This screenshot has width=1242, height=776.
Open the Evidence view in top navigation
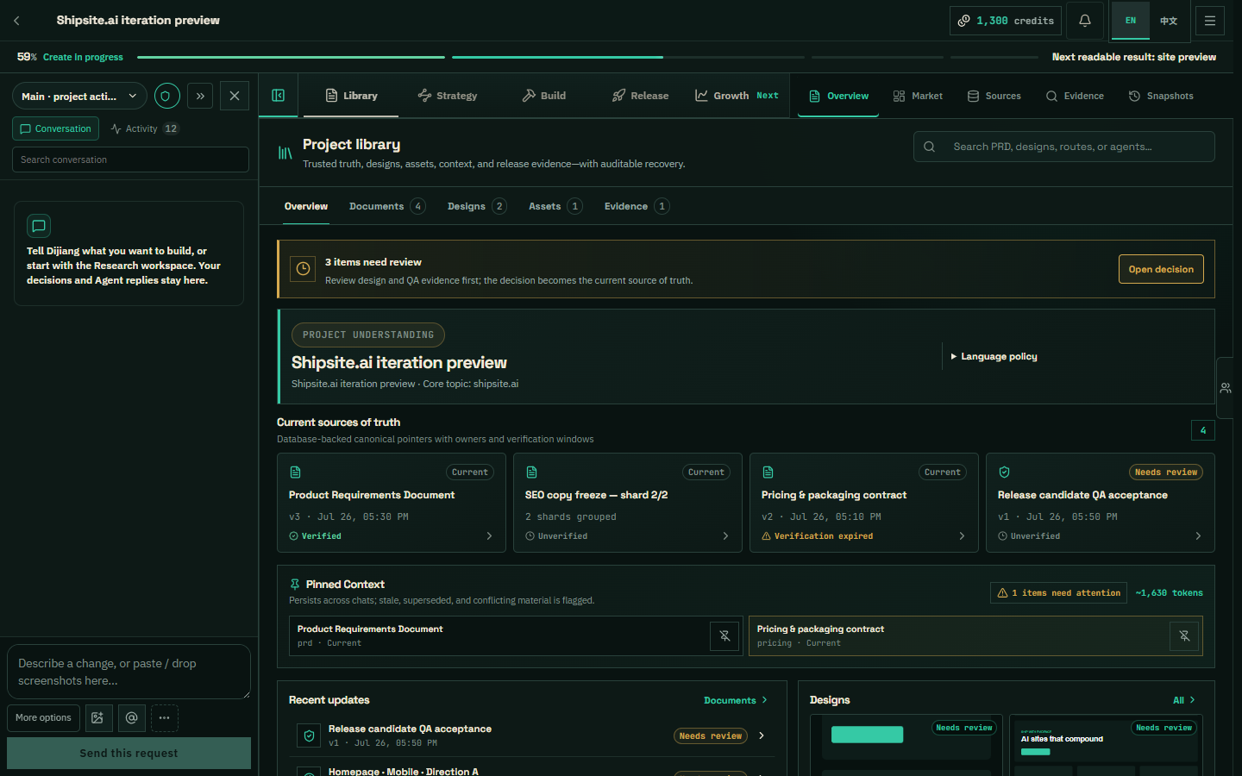[x=1075, y=96]
